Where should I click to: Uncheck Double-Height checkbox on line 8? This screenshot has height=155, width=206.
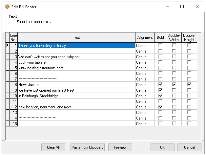tap(189, 85)
